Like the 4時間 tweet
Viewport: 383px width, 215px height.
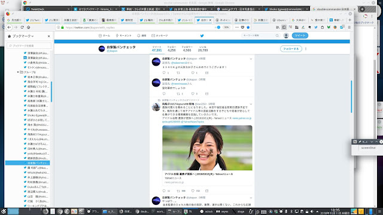tap(193, 73)
